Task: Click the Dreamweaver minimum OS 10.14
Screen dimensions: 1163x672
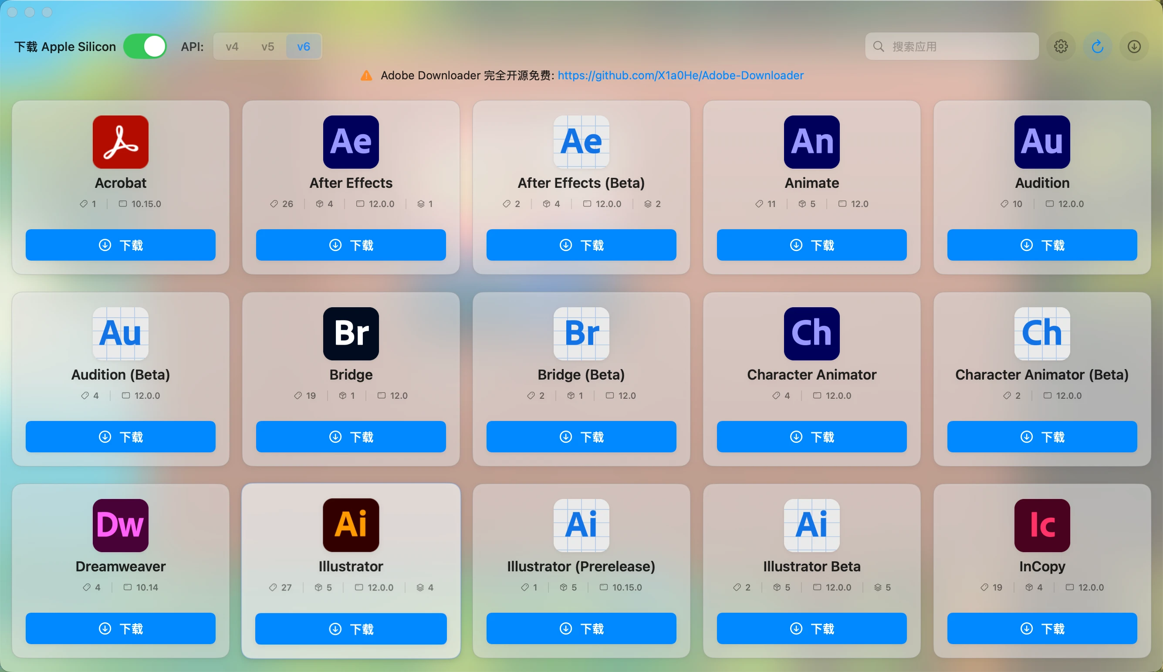Action: pos(141,587)
